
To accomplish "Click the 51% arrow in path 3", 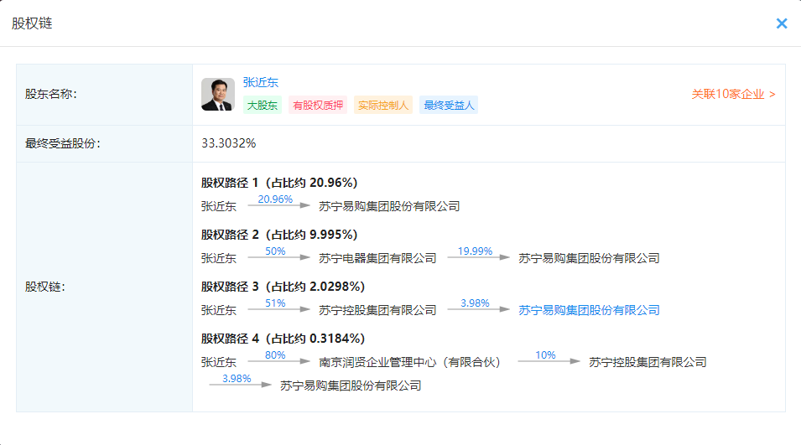I will tap(278, 306).
